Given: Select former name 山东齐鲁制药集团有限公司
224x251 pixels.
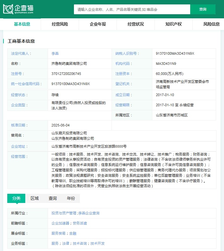Looking at the screenshot, I should click(x=73, y=138).
